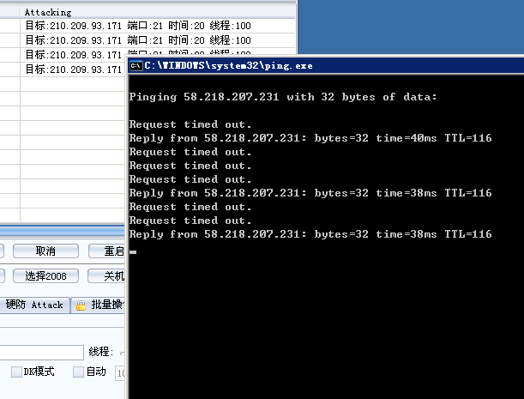Image resolution: width=524 pixels, height=399 pixels.
Task: Switch to the 硬防 Attack tab
Action: (34, 305)
